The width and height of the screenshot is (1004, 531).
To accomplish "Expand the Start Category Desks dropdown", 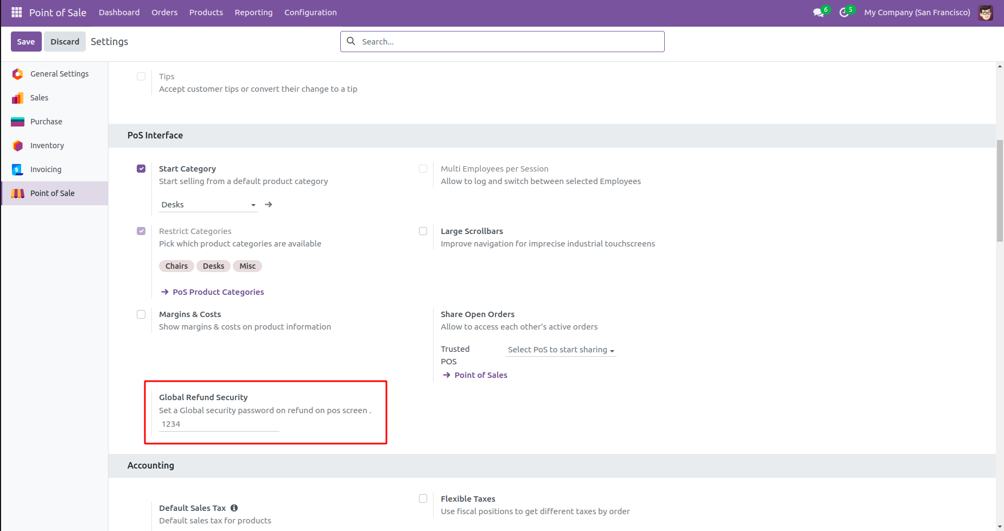I will tap(208, 205).
